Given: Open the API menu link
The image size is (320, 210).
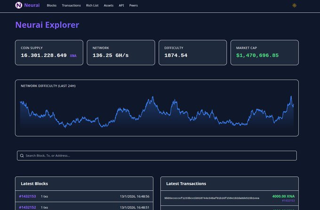Looking at the screenshot, I should [x=121, y=5].
